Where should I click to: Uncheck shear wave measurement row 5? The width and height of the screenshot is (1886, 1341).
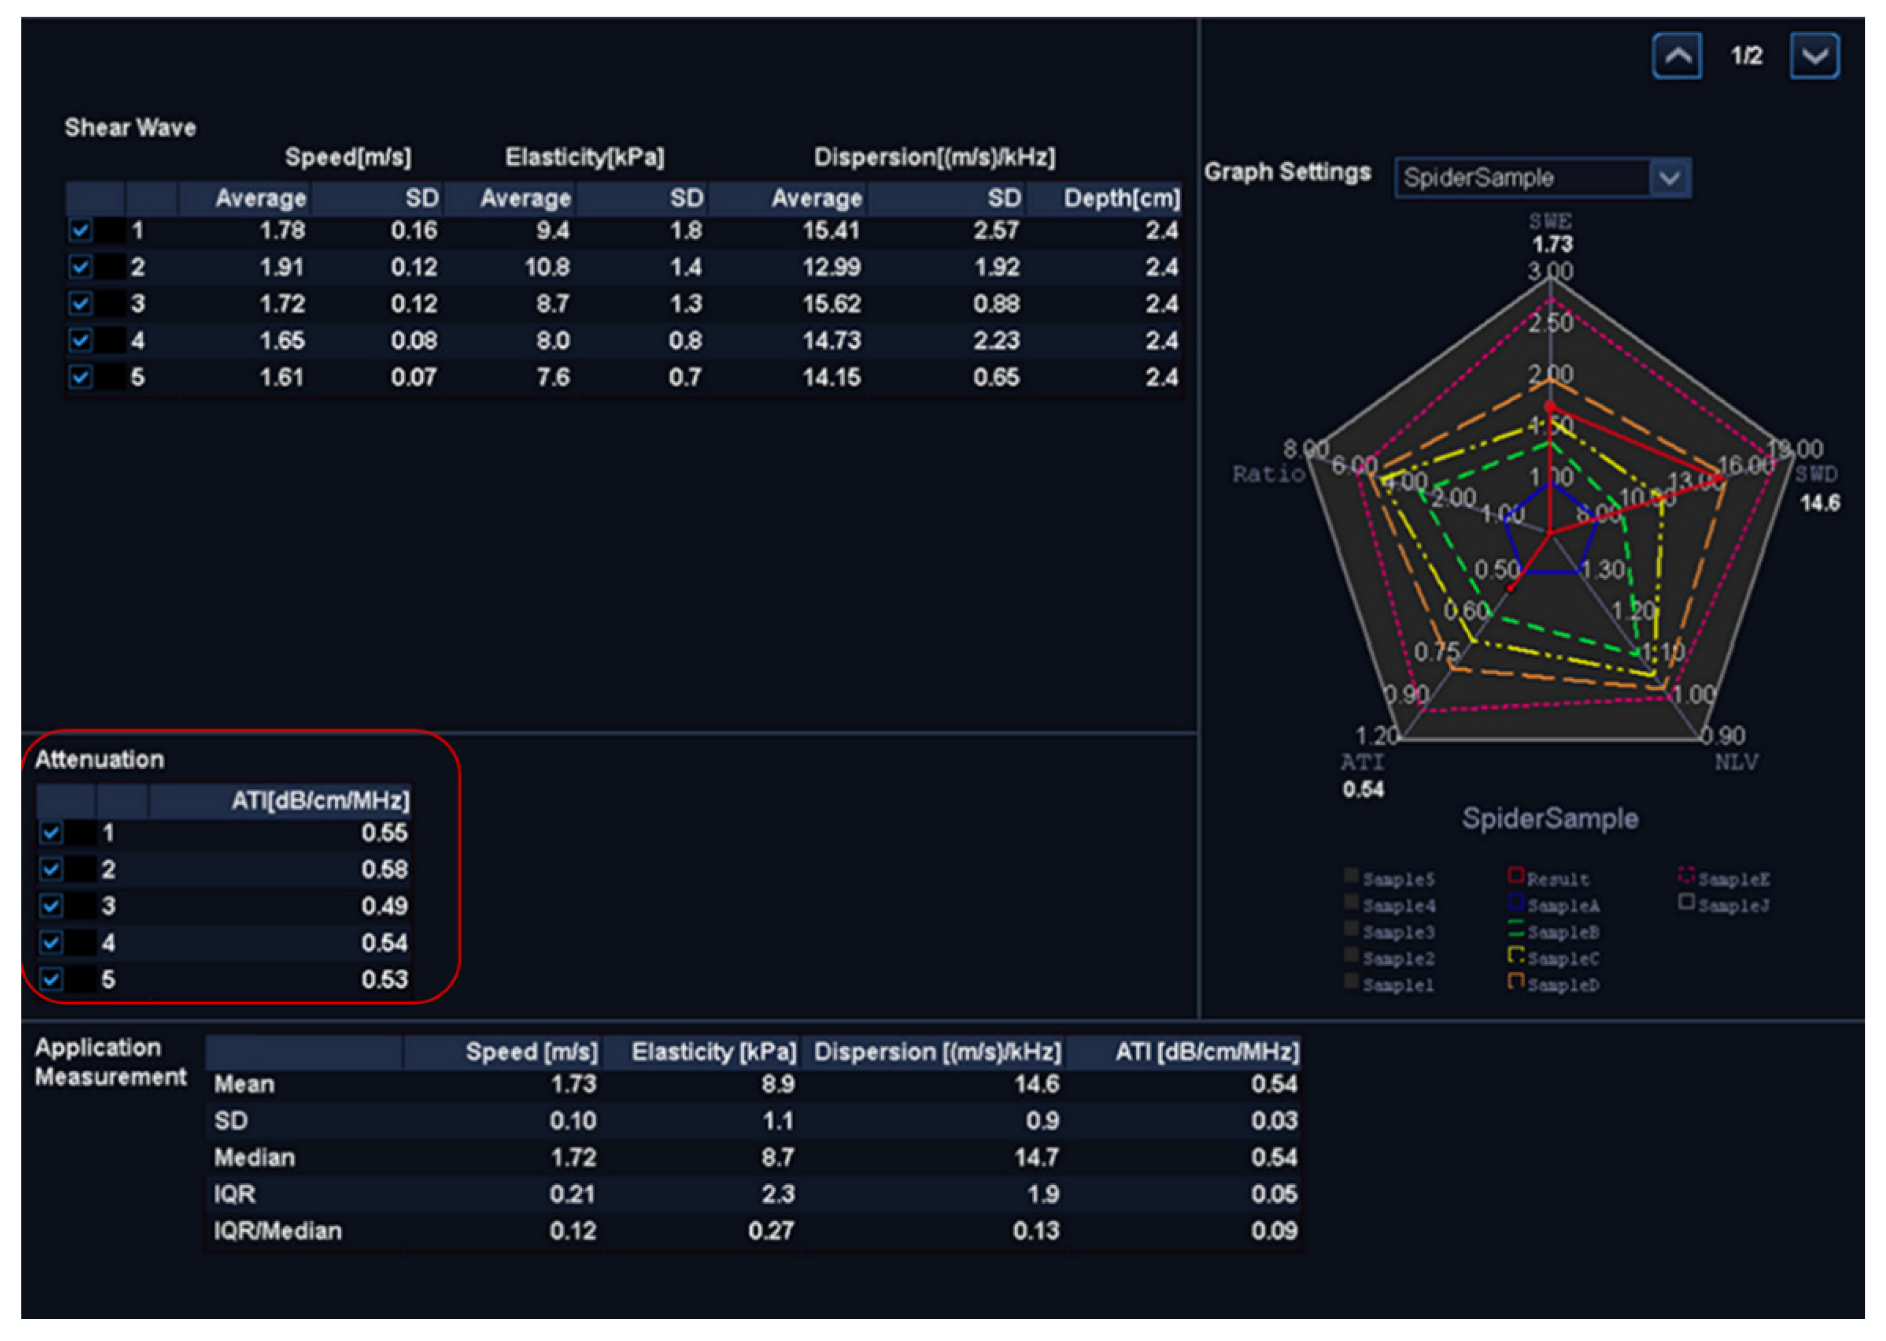80,377
